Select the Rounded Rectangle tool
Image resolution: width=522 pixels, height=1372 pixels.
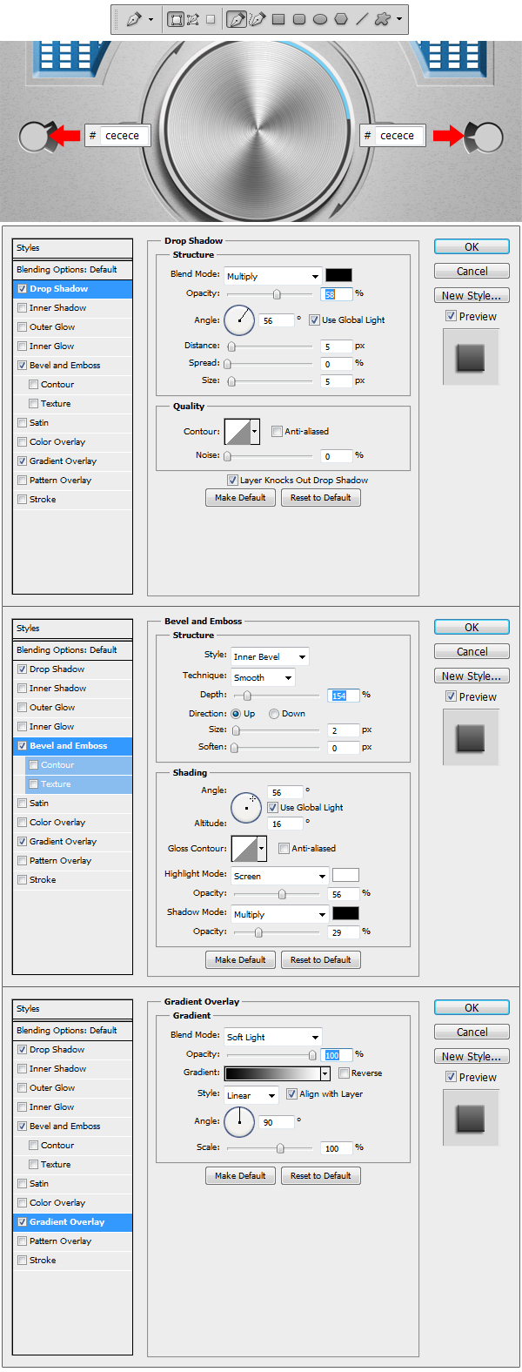click(x=299, y=19)
